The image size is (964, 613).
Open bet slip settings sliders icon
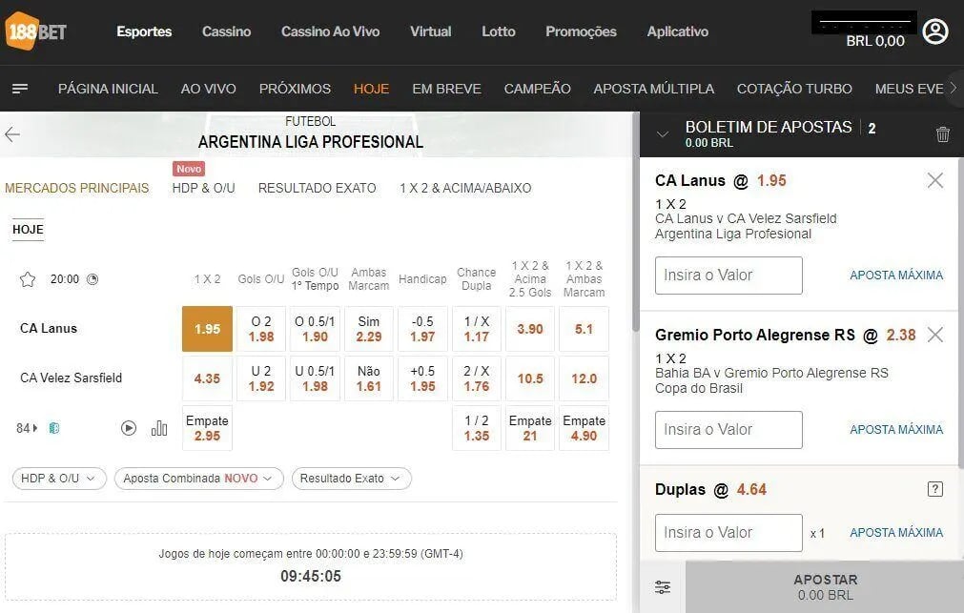pyautogui.click(x=663, y=587)
